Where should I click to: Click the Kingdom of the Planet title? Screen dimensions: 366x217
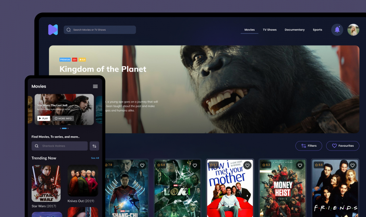click(103, 69)
